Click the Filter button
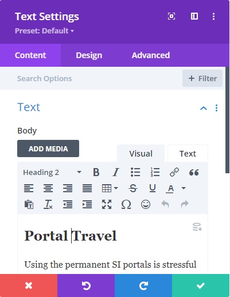This screenshot has height=297, width=230. (x=202, y=78)
